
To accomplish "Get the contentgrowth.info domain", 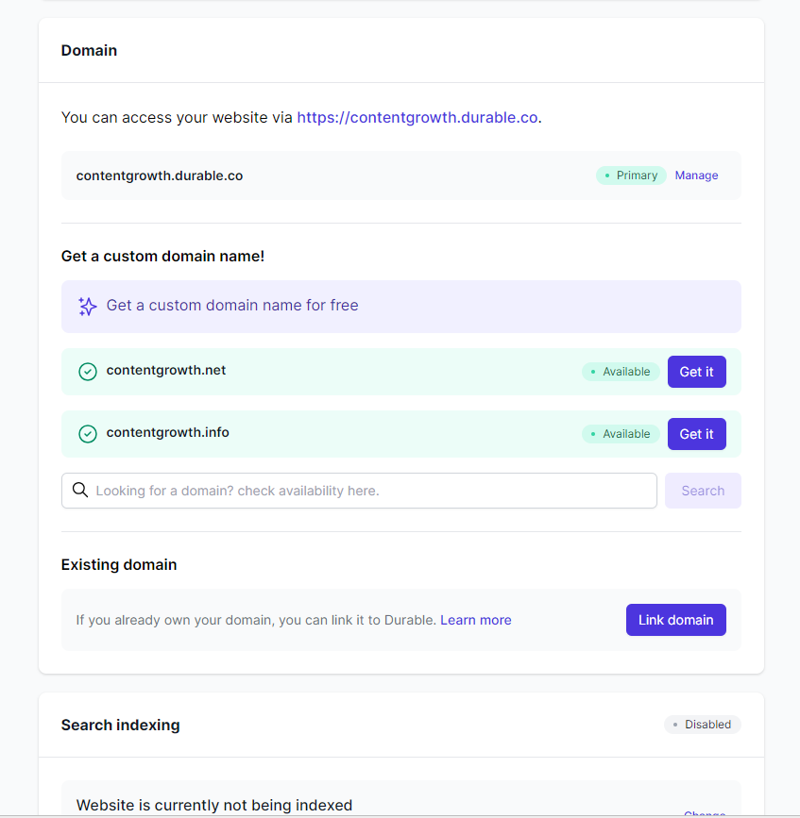I will 696,434.
